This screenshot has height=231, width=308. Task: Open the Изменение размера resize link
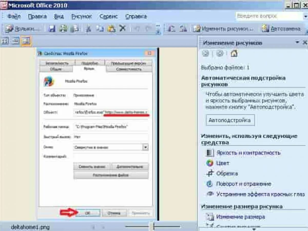[x=240, y=217]
